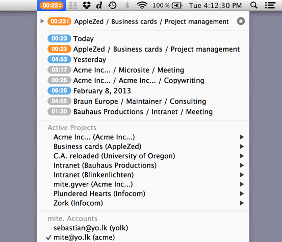The image size is (282, 242).
Task: Expand Zork (Infocom) project submenu
Action: click(242, 203)
